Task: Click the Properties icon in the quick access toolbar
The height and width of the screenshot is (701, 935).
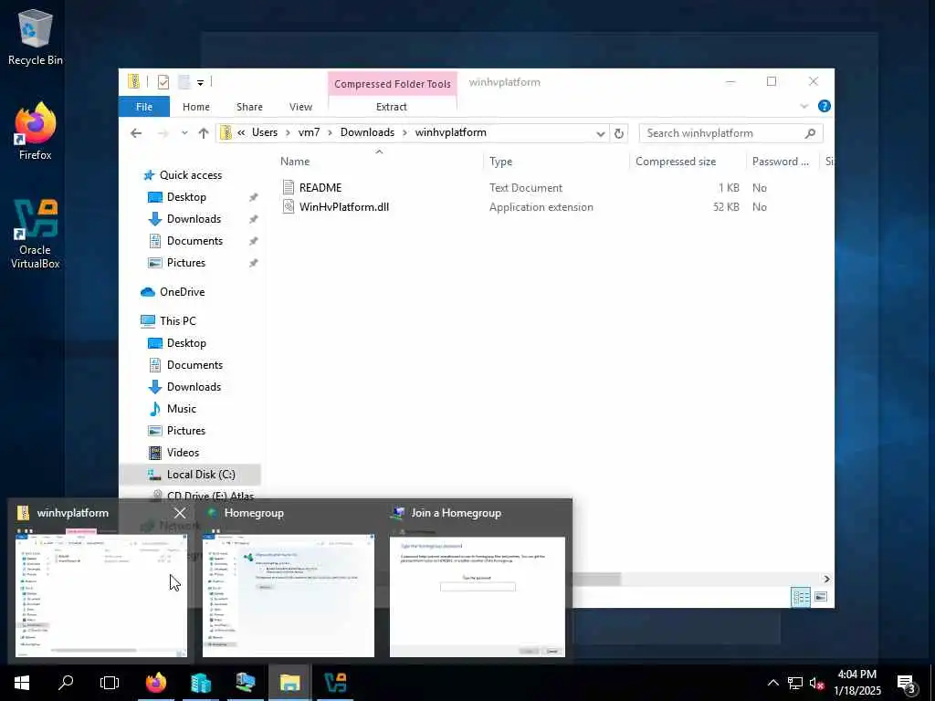Action: click(163, 81)
